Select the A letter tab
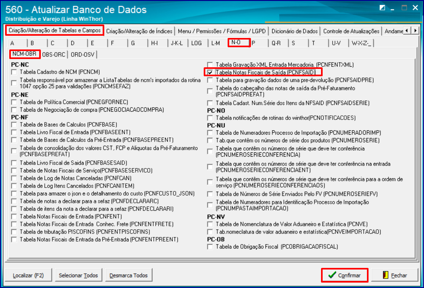This screenshot has height=288, width=424. pyautogui.click(x=18, y=43)
